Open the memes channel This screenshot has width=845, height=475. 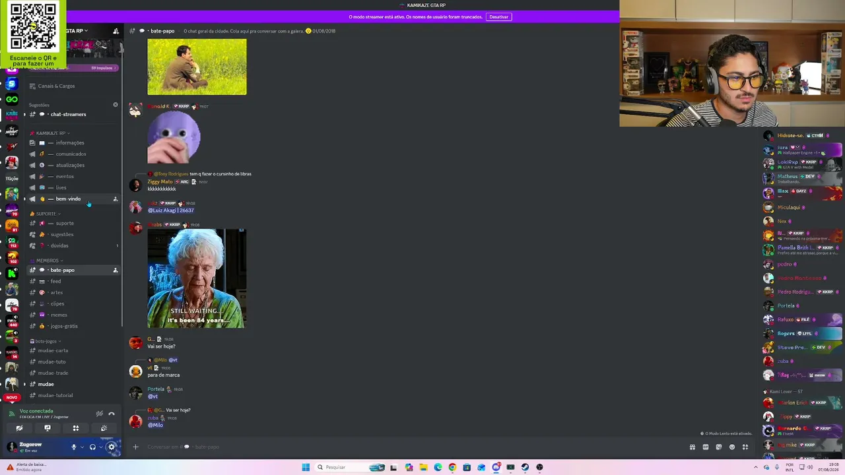(73, 315)
